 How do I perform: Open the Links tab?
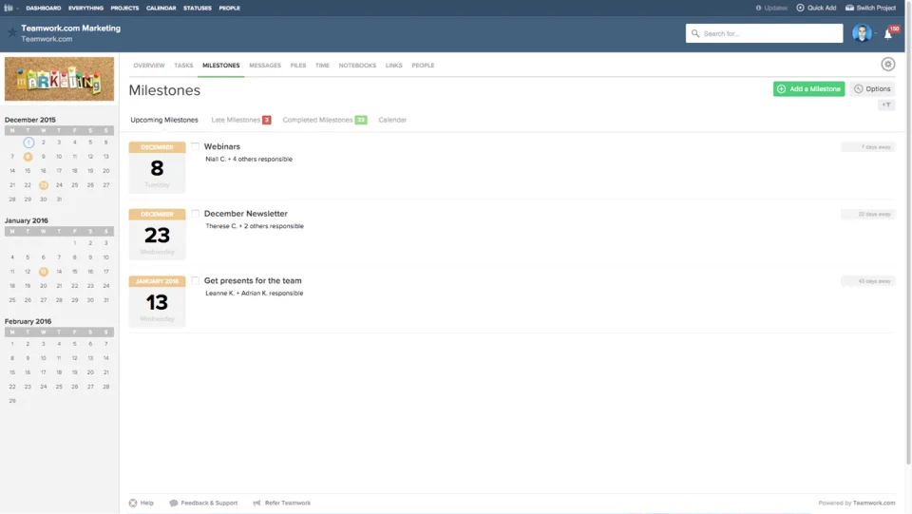(393, 66)
